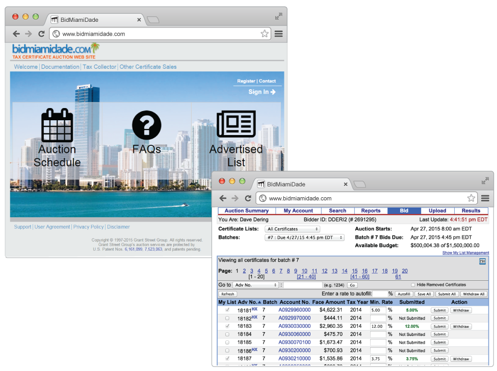Screen dimensions: 497x371
Task: Check My List box for certificate 18182
Action: [x=227, y=318]
